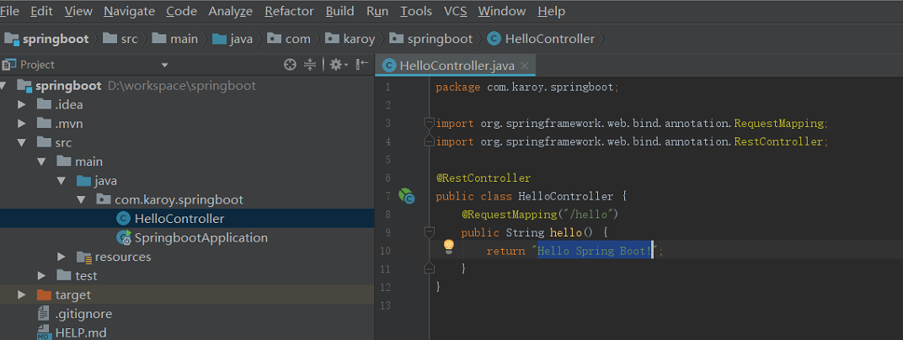Click the .gitignore file icon
The width and height of the screenshot is (903, 340).
[x=44, y=314]
